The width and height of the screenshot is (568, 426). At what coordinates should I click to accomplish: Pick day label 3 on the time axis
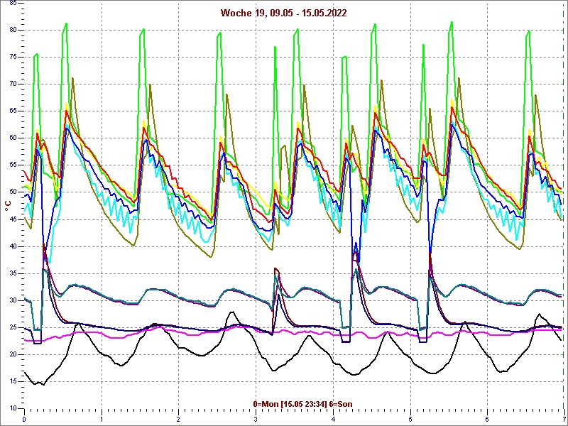pyautogui.click(x=256, y=420)
